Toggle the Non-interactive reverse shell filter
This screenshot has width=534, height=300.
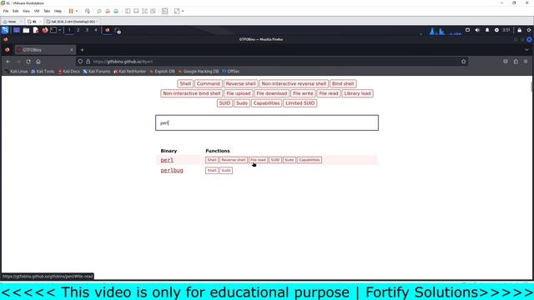(x=294, y=83)
